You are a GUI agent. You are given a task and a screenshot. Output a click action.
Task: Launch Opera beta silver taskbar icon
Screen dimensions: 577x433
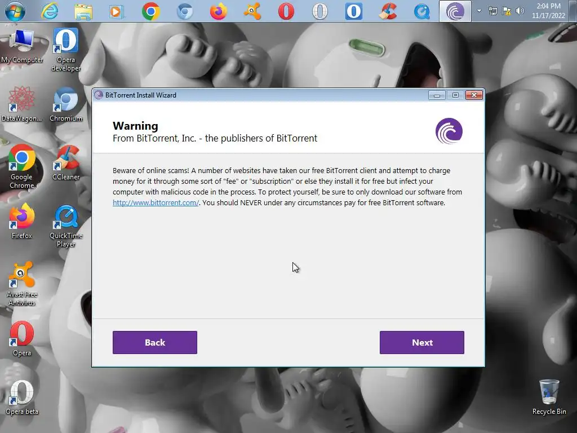coord(320,11)
